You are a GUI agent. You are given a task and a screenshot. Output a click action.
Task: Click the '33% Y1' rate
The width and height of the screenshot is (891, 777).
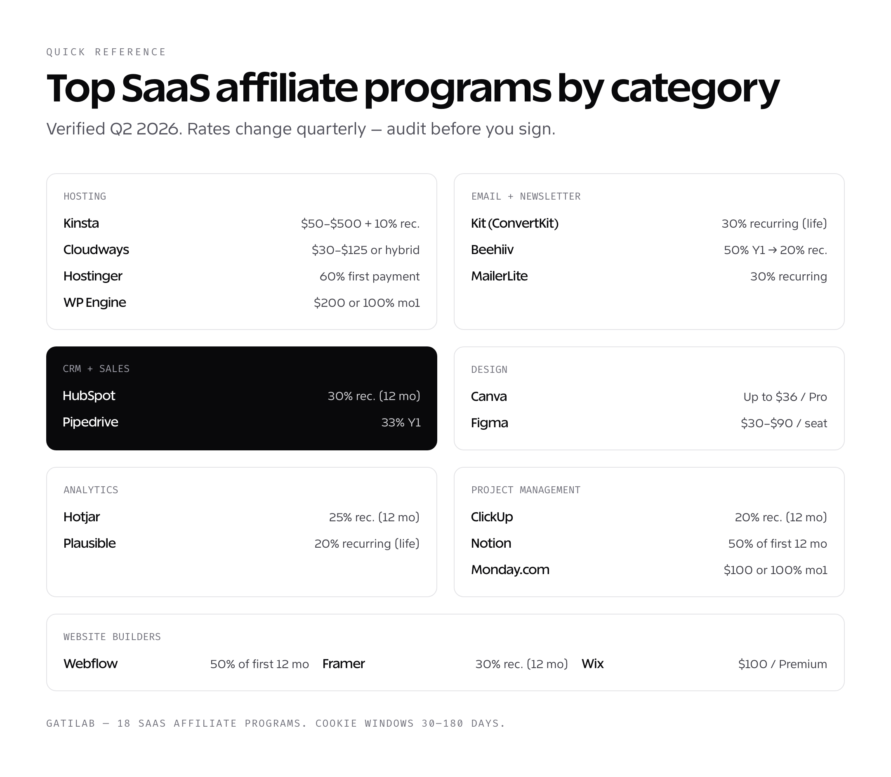401,423
